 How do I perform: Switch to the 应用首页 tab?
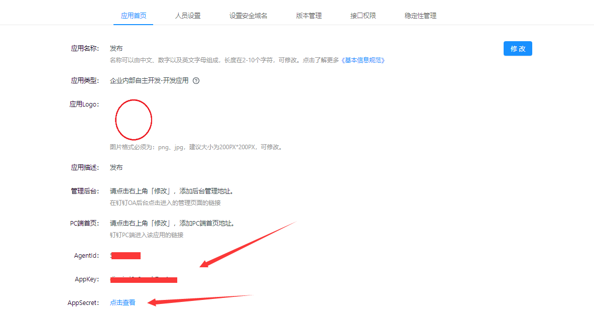(x=133, y=16)
